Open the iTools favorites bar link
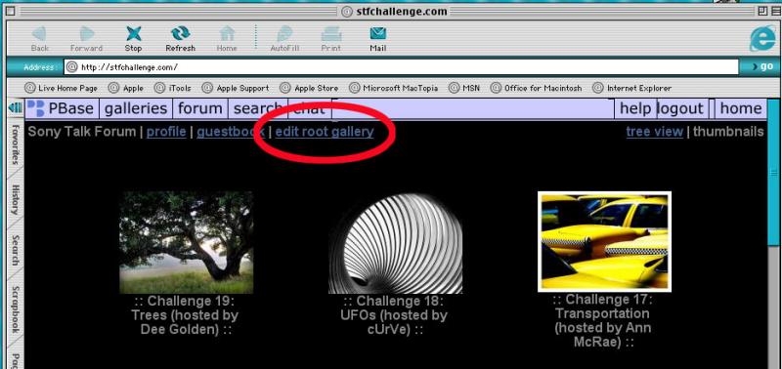Screen dimensions: 782x369 [173, 88]
